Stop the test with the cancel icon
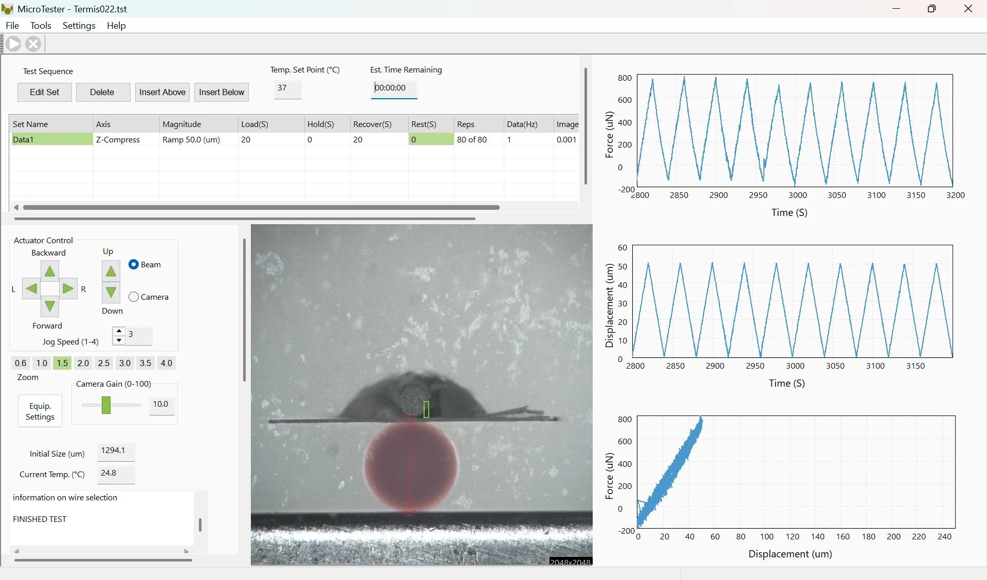This screenshot has width=987, height=580. pos(33,44)
